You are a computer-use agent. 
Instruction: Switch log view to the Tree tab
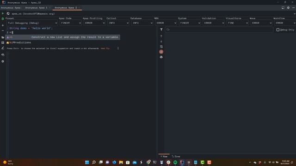point(176,156)
